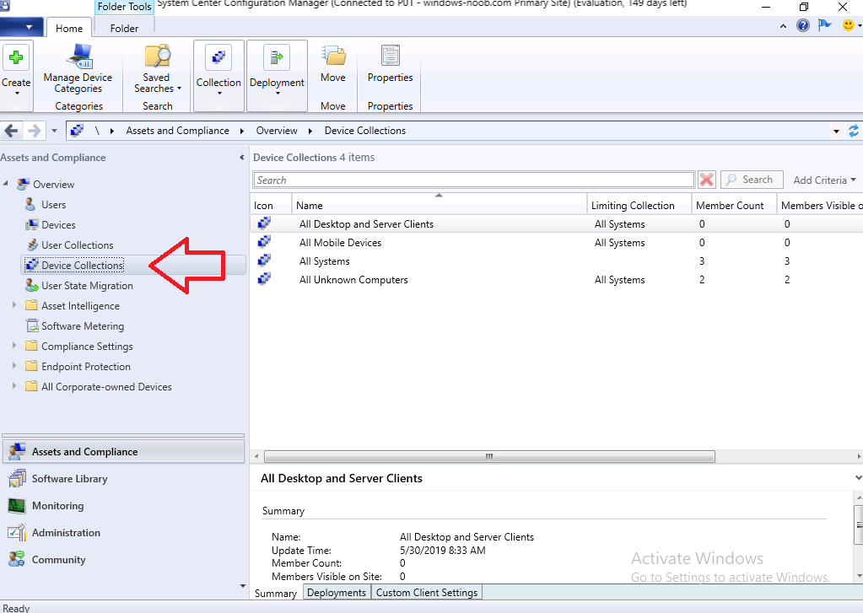Screen dimensions: 863x613
Task: Click the Create green plus icon
Action: coord(16,57)
